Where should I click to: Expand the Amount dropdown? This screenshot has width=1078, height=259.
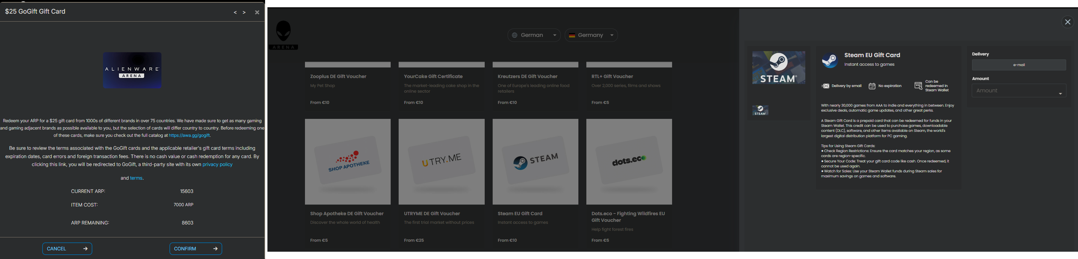(1019, 91)
